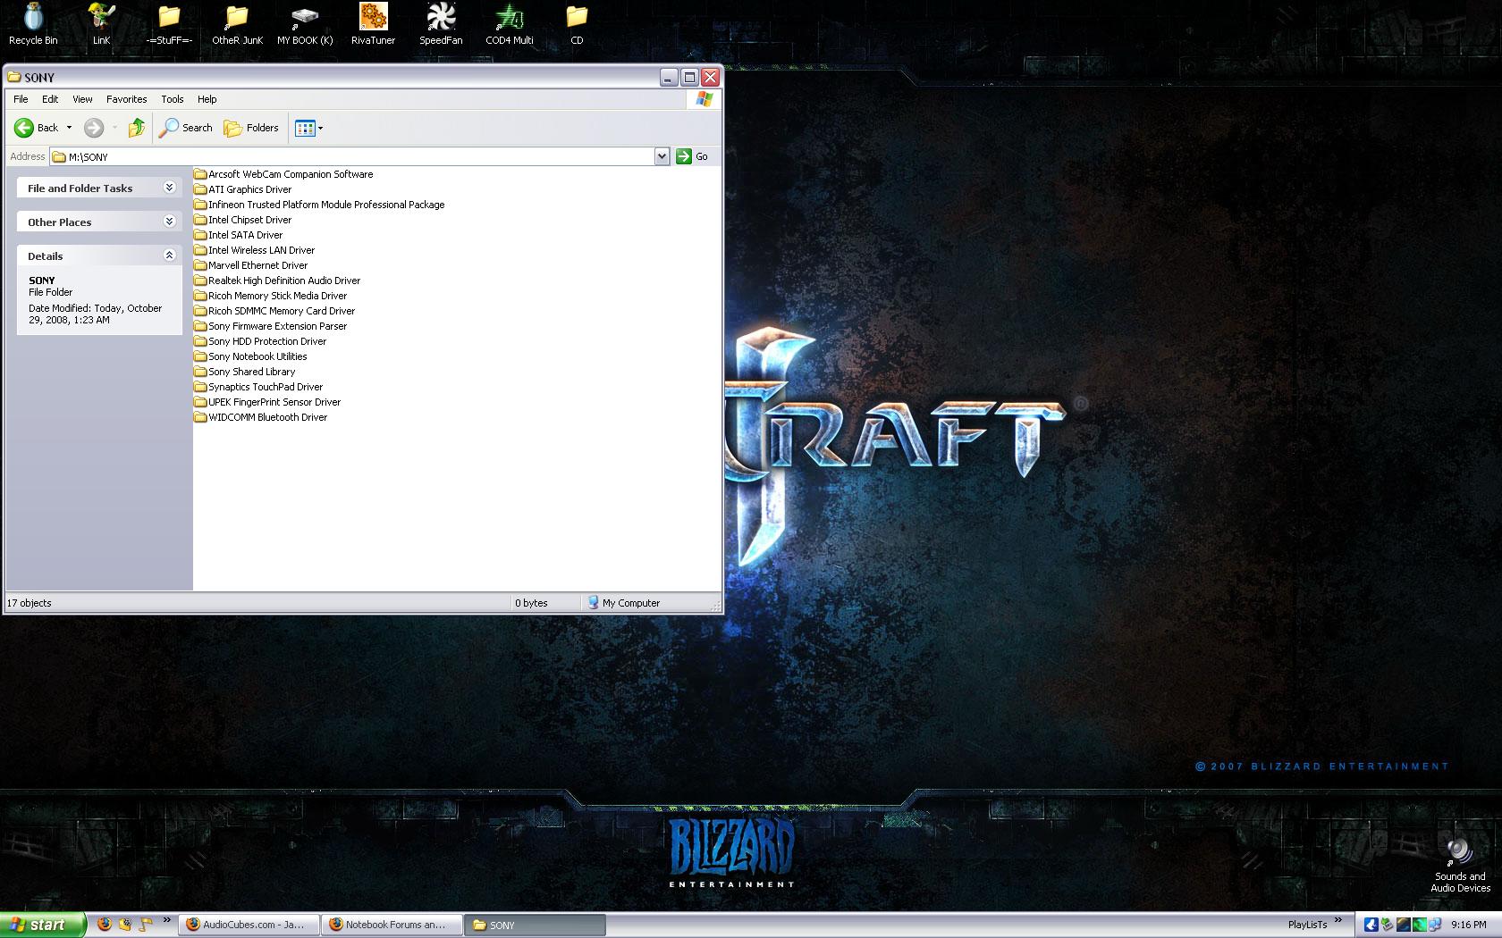Select the CD desktop folder
Image resolution: width=1502 pixels, height=938 pixels.
(x=577, y=25)
